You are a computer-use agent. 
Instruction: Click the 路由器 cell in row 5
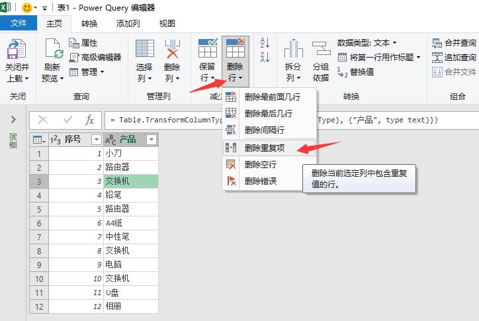point(131,209)
